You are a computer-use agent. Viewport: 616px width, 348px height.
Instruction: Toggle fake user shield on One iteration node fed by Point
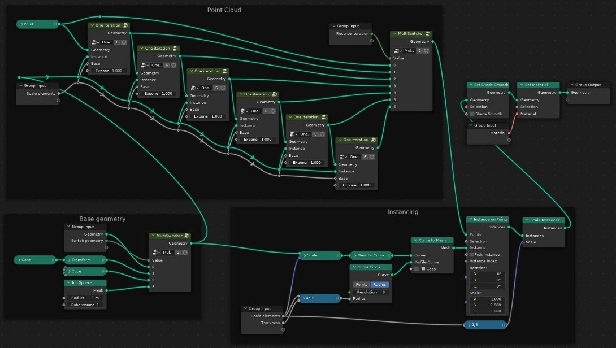(x=124, y=42)
